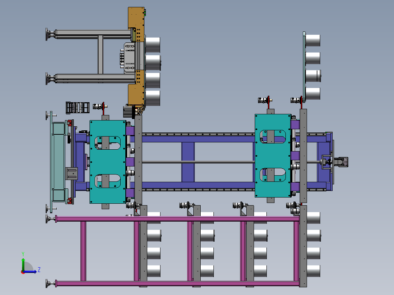Select the bottom magenta frame rail
Screen dimensions: 394x295
point(177,284)
